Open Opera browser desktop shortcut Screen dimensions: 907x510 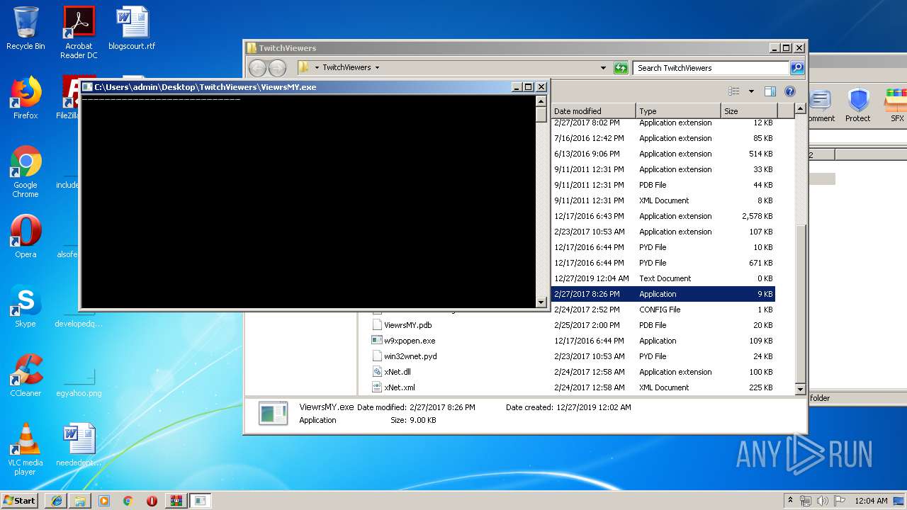26,237
